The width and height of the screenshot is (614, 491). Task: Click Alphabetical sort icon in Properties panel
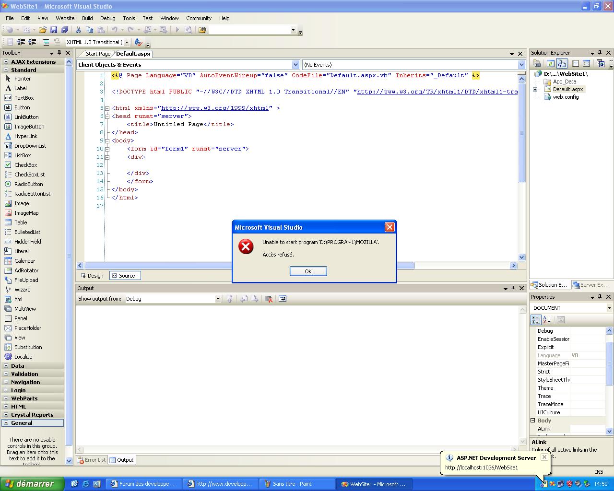(x=546, y=320)
